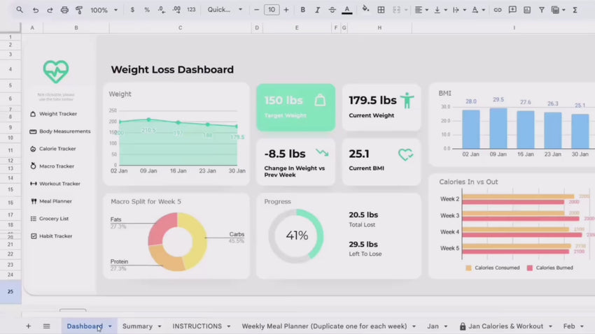Open the Meal Planner sidebar link
Image resolution: width=595 pixels, height=334 pixels.
pyautogui.click(x=55, y=201)
